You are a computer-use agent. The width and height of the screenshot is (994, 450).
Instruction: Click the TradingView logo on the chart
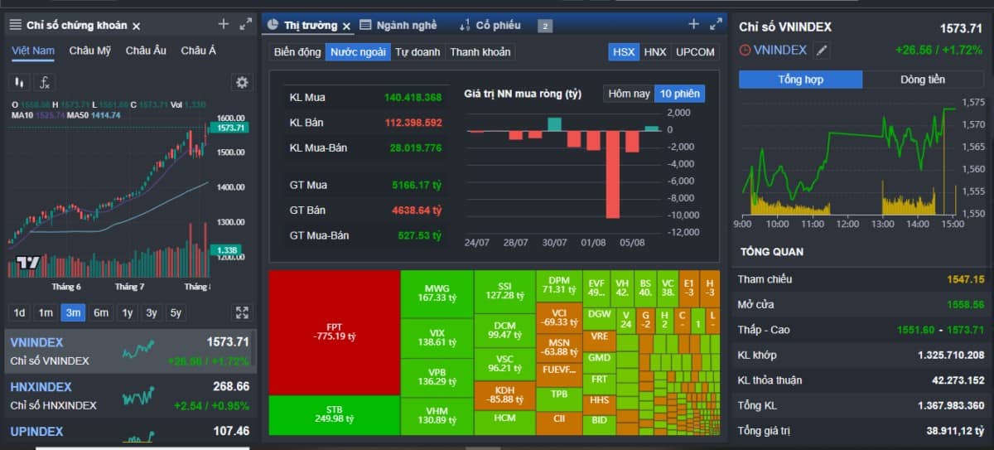click(x=28, y=263)
